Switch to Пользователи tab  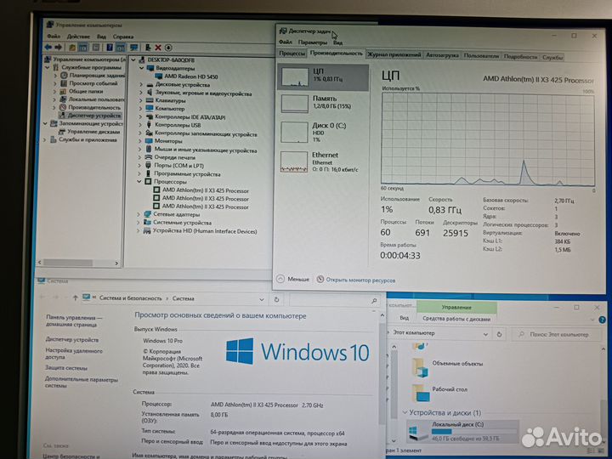[x=481, y=56]
